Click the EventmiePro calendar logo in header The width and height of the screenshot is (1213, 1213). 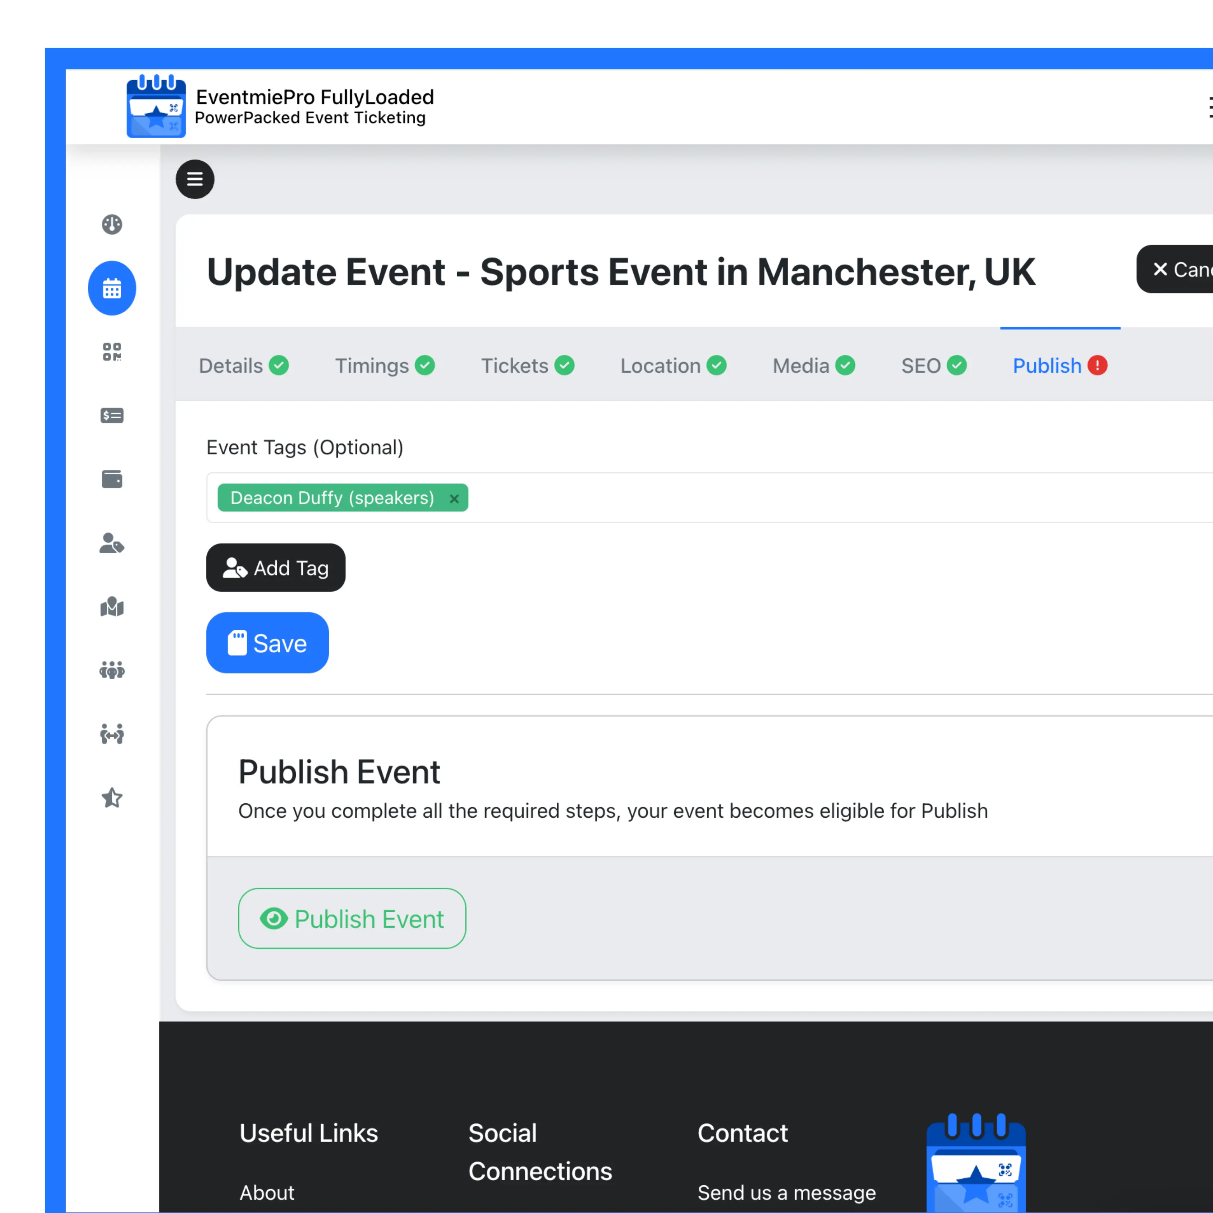[156, 106]
